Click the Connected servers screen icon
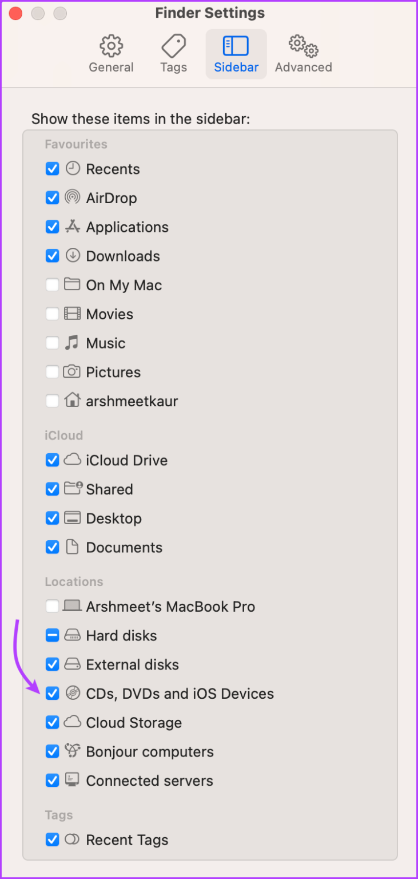 73,780
